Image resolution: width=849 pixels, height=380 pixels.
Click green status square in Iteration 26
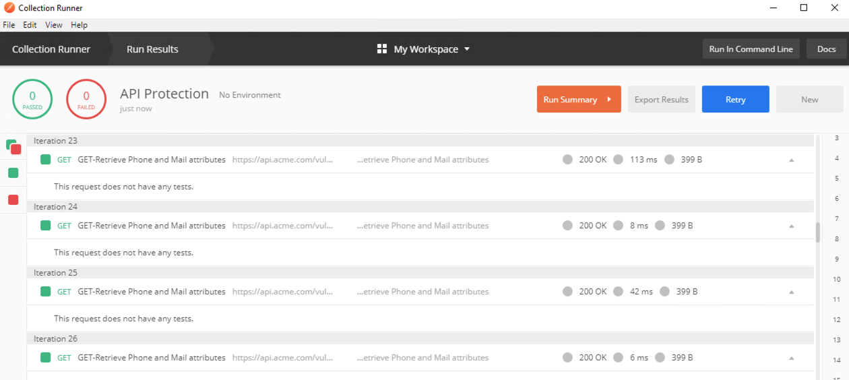pos(45,358)
